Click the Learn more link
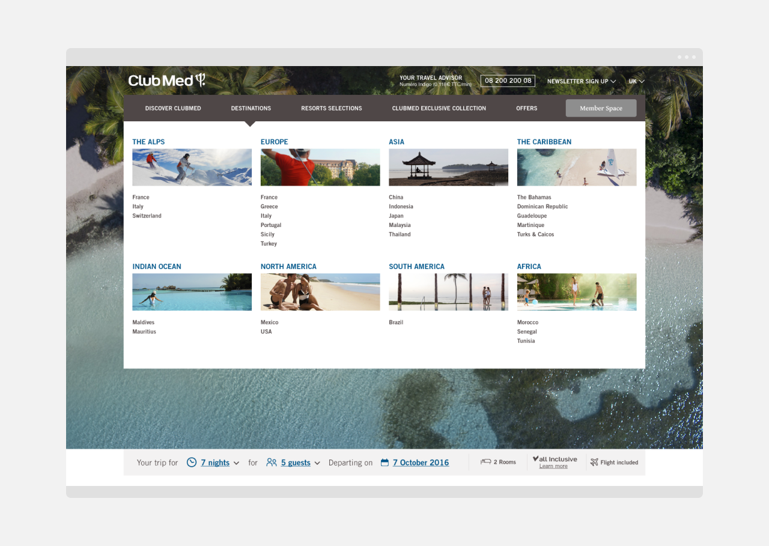The image size is (769, 546). click(x=553, y=466)
